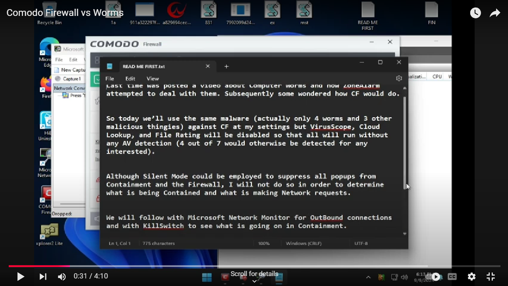Image resolution: width=508 pixels, height=286 pixels.
Task: Open Notepad File menu
Action: coord(110,78)
